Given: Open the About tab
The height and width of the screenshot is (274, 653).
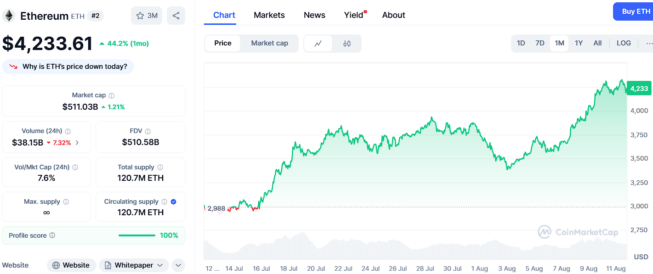Looking at the screenshot, I should click(394, 15).
